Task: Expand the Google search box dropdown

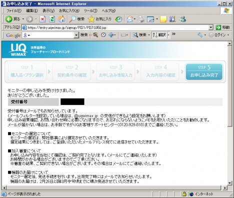Action: tap(76, 35)
